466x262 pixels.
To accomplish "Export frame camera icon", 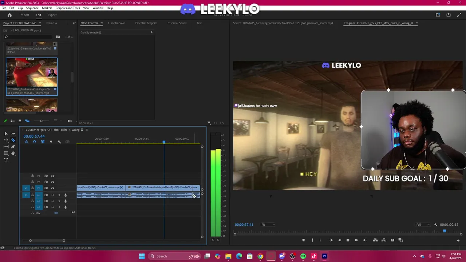I will [x=392, y=240].
